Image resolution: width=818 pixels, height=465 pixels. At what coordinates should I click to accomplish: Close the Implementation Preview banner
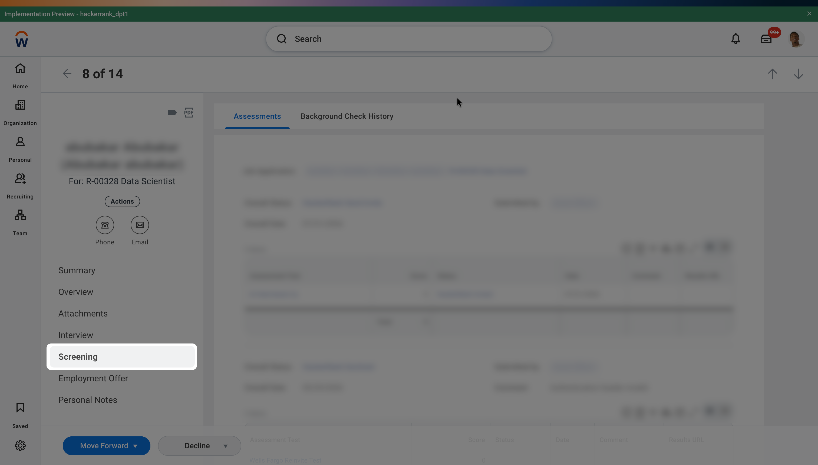point(809,14)
